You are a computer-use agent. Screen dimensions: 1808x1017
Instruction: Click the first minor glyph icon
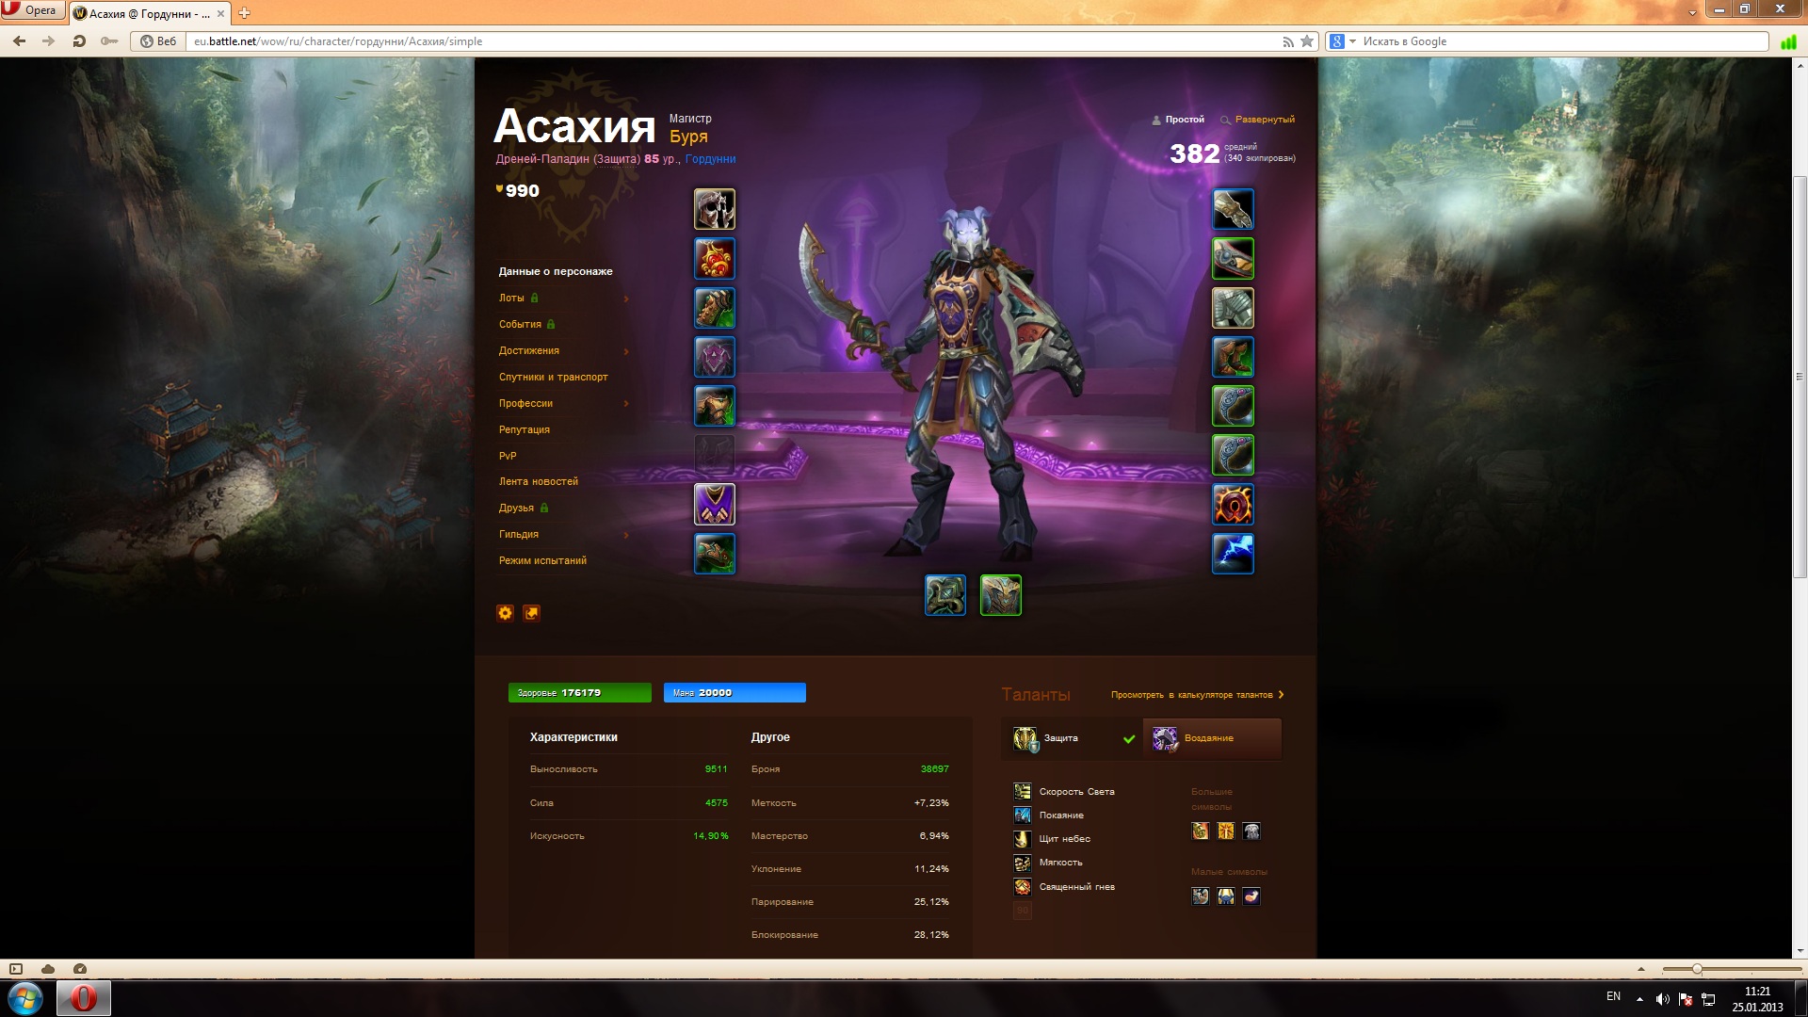coord(1200,896)
